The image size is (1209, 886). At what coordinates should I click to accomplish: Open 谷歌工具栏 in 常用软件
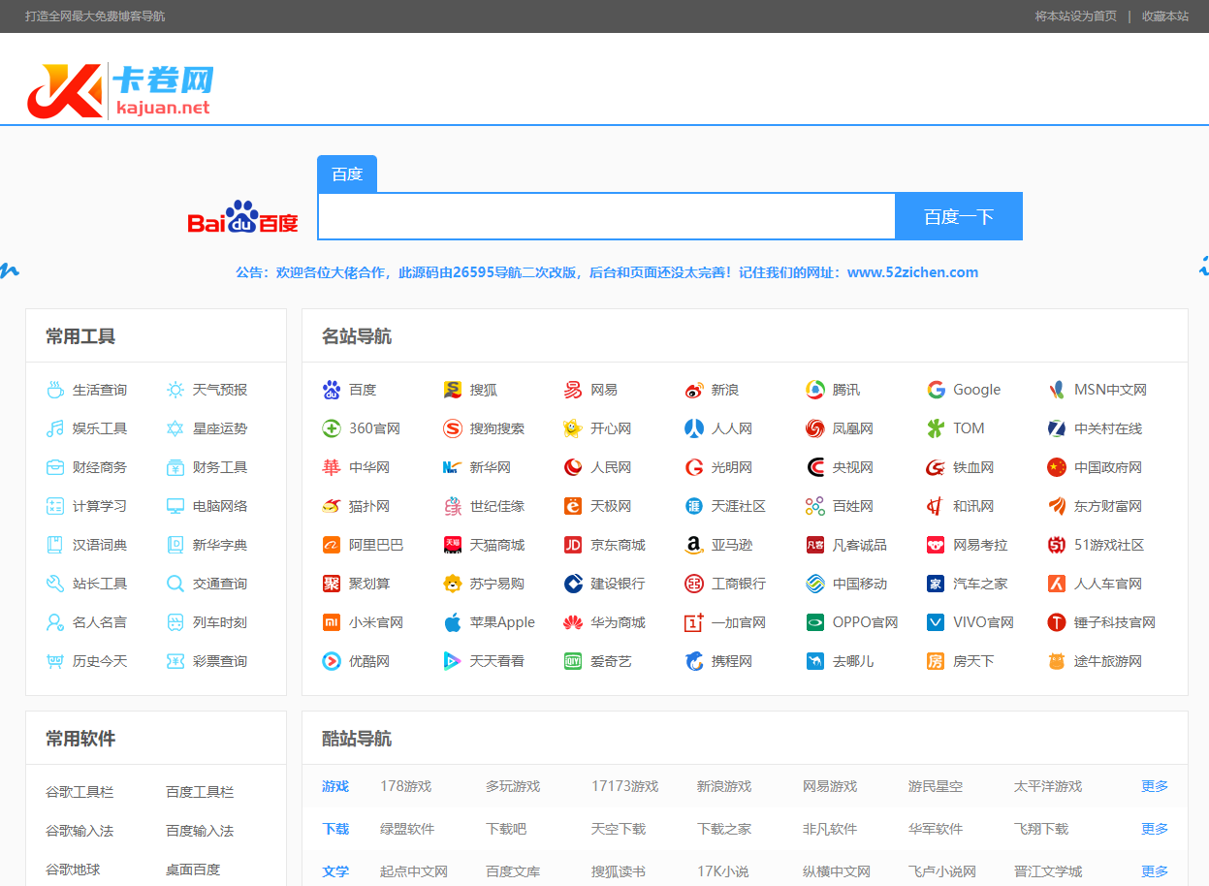point(80,792)
